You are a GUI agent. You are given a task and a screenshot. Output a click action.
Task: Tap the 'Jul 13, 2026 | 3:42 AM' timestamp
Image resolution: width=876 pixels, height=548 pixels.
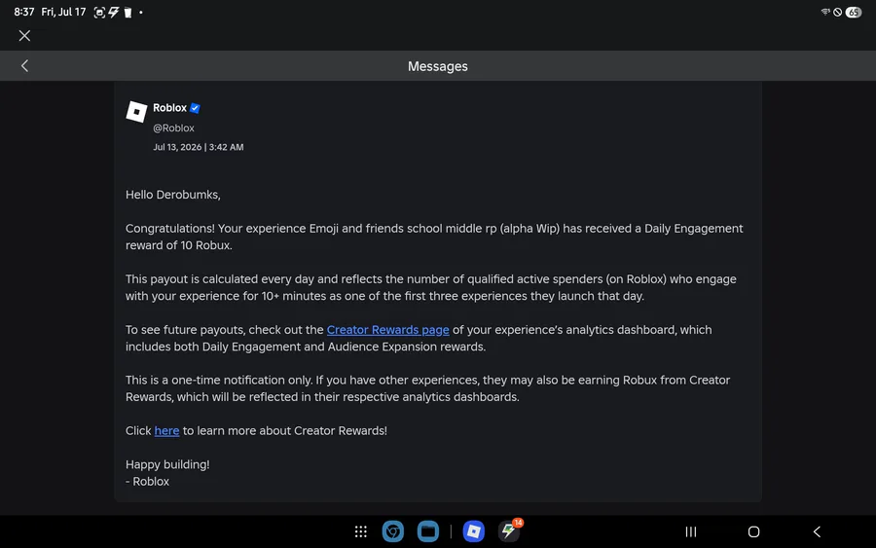click(199, 147)
